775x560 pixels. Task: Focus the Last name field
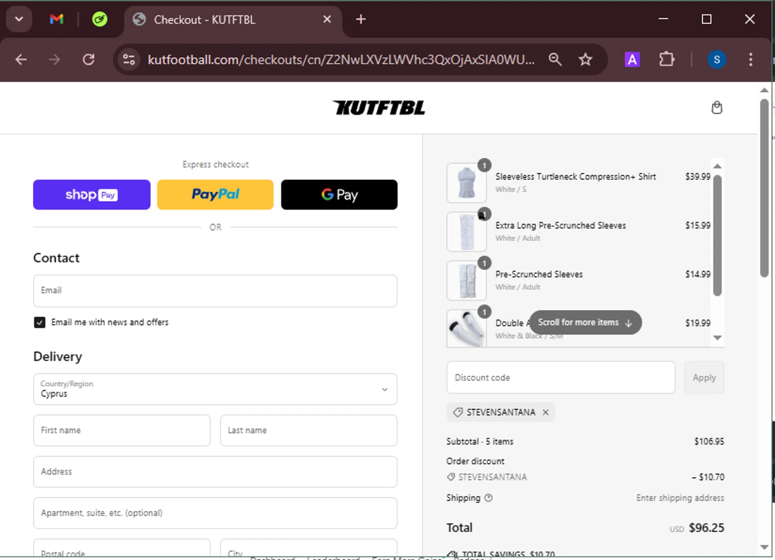click(x=309, y=430)
